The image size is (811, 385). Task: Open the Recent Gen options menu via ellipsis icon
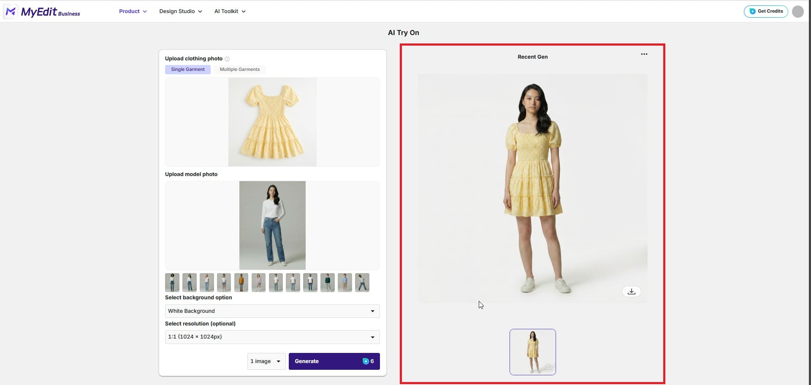(644, 54)
